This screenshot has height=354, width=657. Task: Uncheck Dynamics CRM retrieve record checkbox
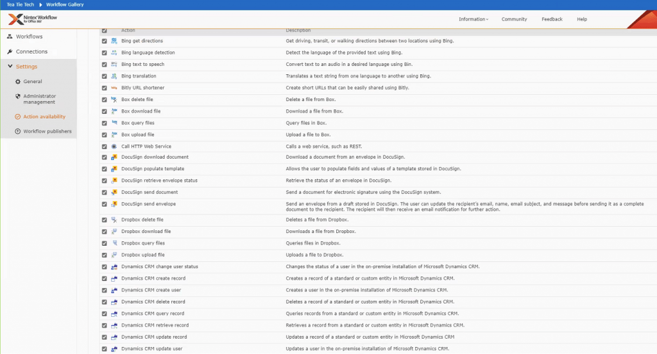click(x=105, y=325)
